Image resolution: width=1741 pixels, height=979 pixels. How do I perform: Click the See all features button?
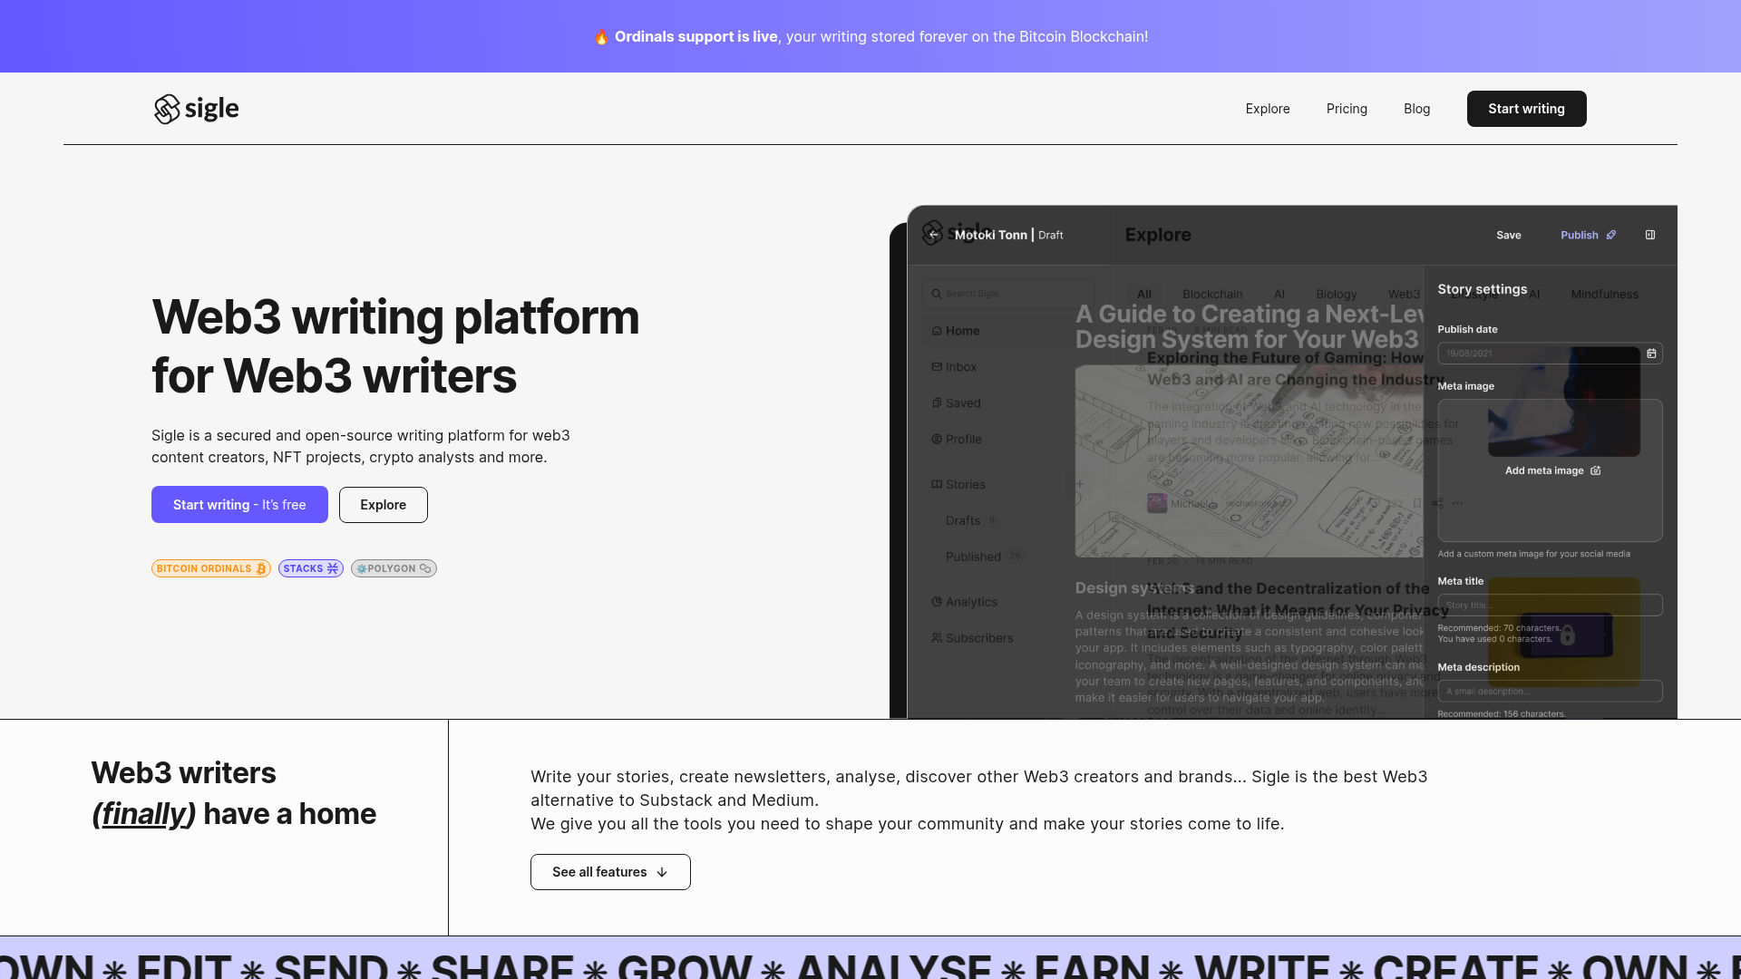point(610,872)
